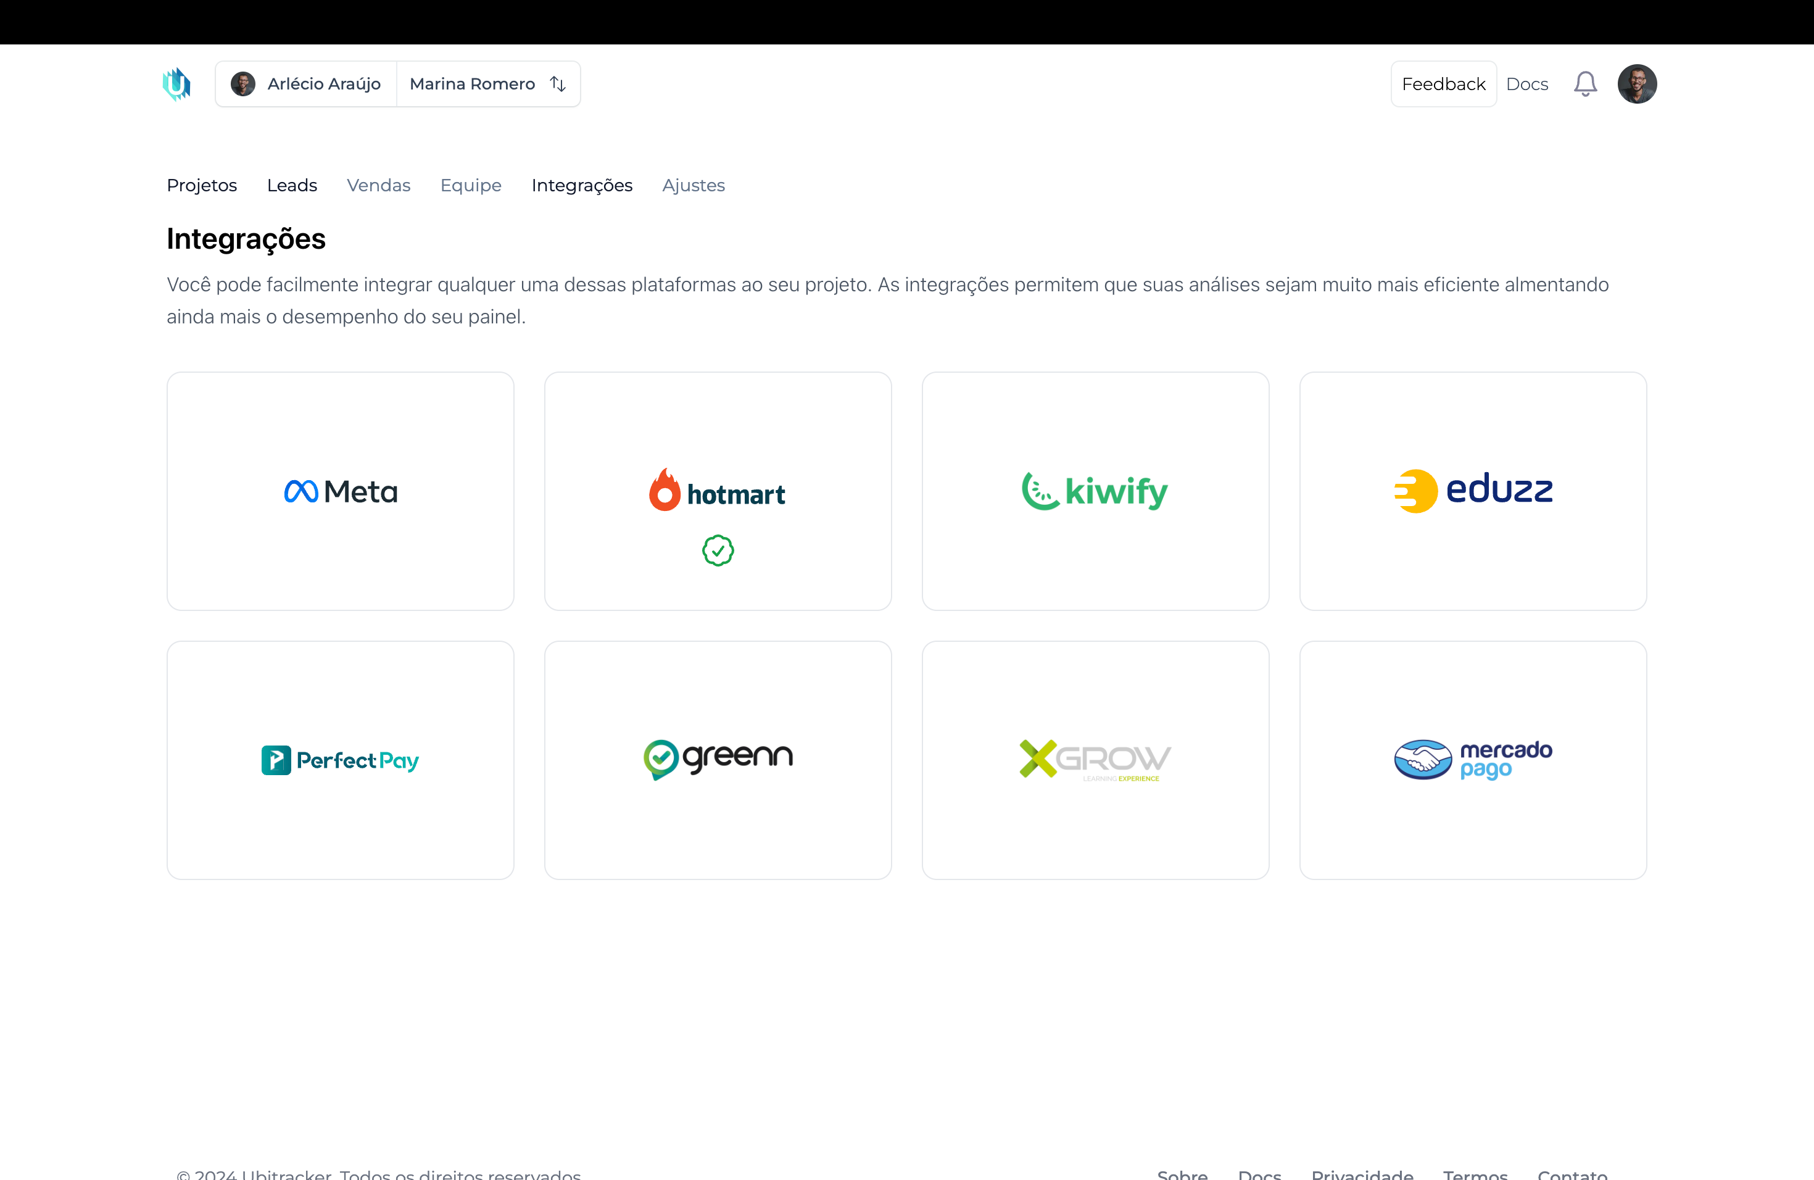Switch to the Vendas tab
Image resolution: width=1814 pixels, height=1180 pixels.
[x=379, y=185]
